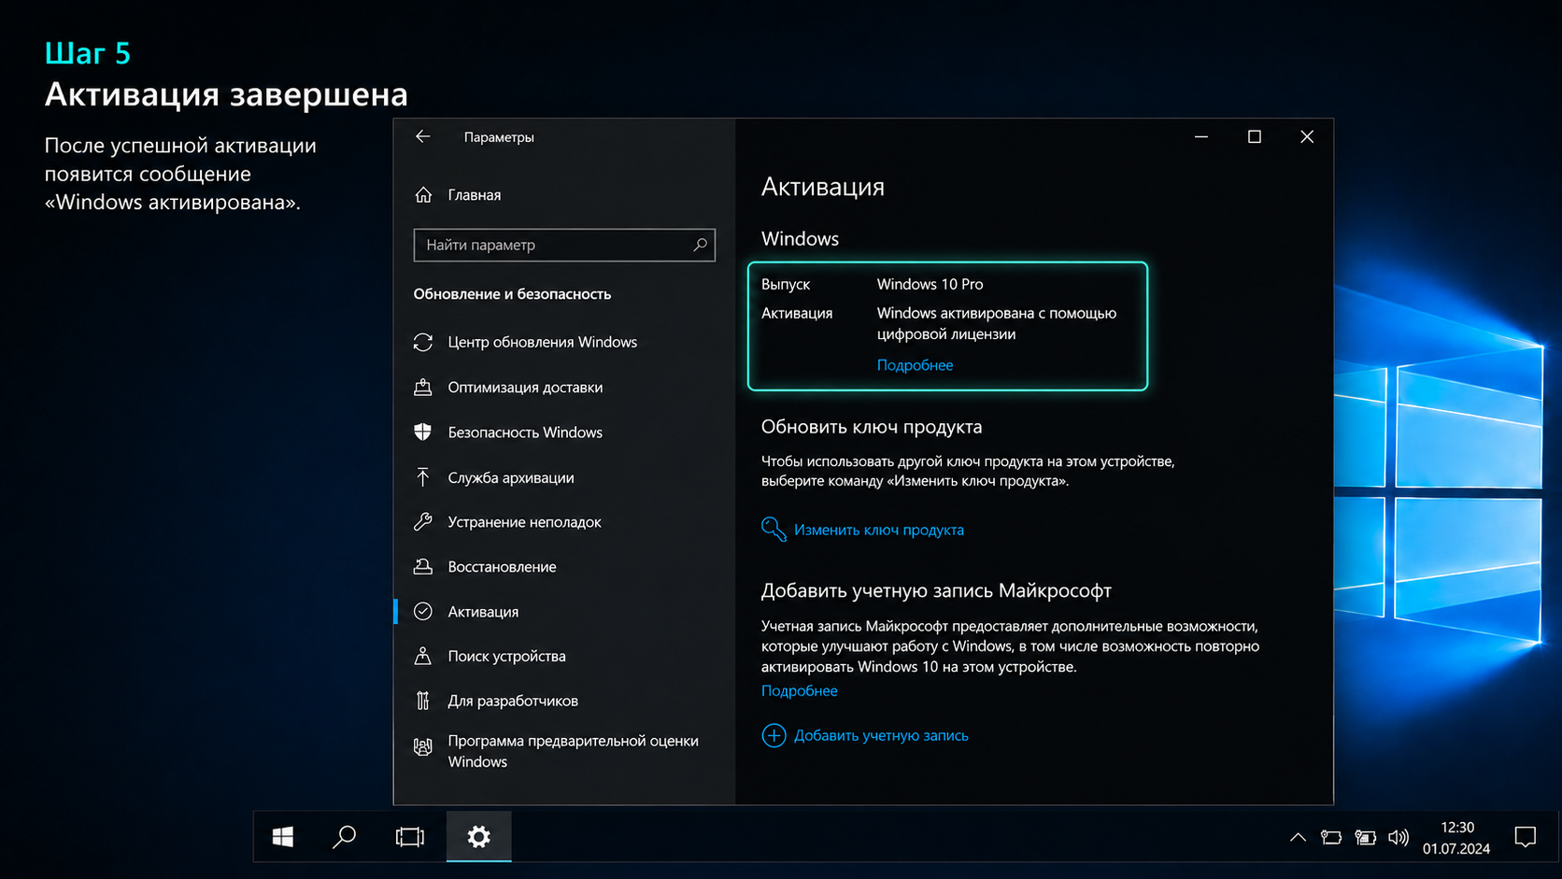Close the Параметры window

coord(1307,136)
